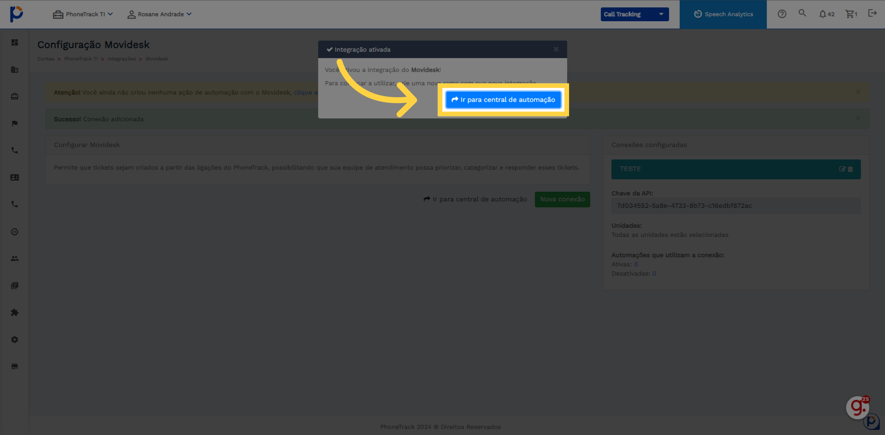Open the shopping cart icon
The image size is (885, 435).
point(851,14)
